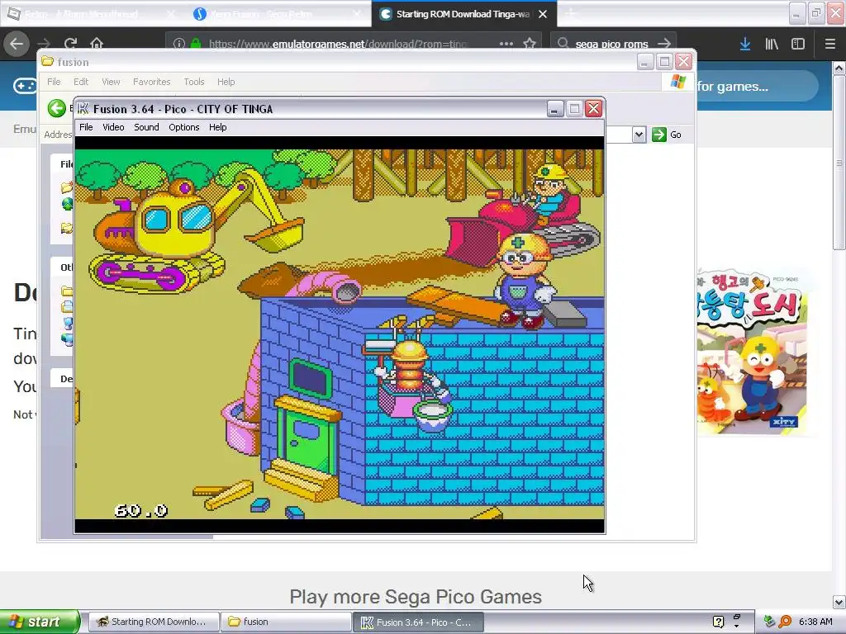Click green Back arrow in fusion folder
846x634 pixels.
point(56,108)
